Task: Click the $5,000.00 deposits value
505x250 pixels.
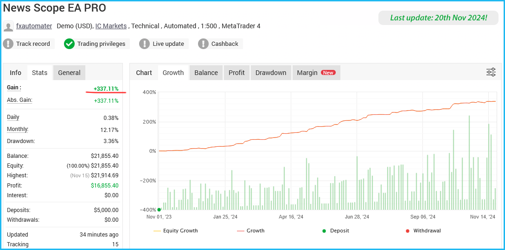Action: pos(106,210)
